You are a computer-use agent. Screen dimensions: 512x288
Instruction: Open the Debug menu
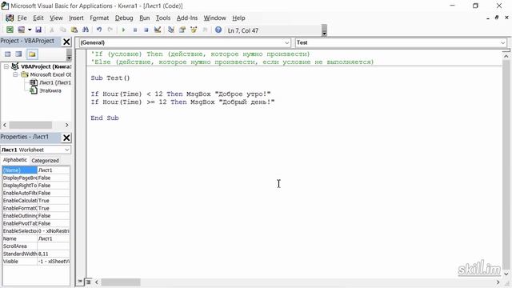click(124, 18)
